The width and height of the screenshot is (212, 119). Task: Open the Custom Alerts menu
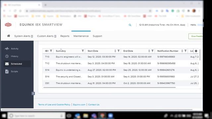47,36
